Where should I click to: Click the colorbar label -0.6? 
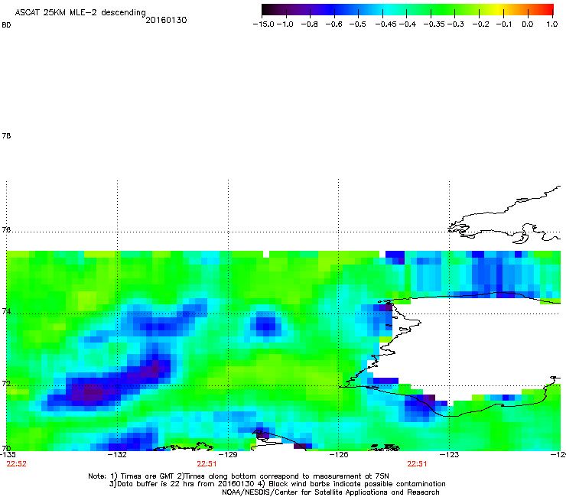[334, 24]
